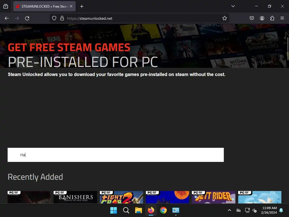
Task: Minimize the Firefox window
Action: coord(257,6)
